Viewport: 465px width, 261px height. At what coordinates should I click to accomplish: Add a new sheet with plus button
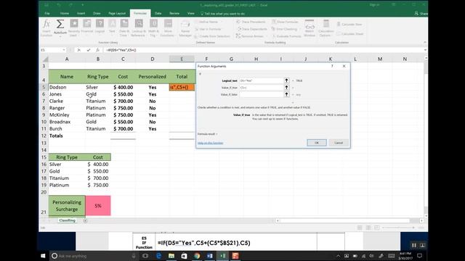point(85,220)
